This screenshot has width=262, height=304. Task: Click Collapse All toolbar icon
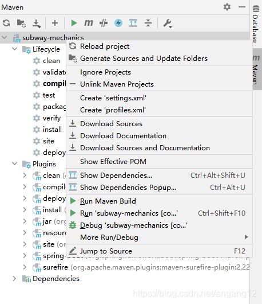(148, 23)
